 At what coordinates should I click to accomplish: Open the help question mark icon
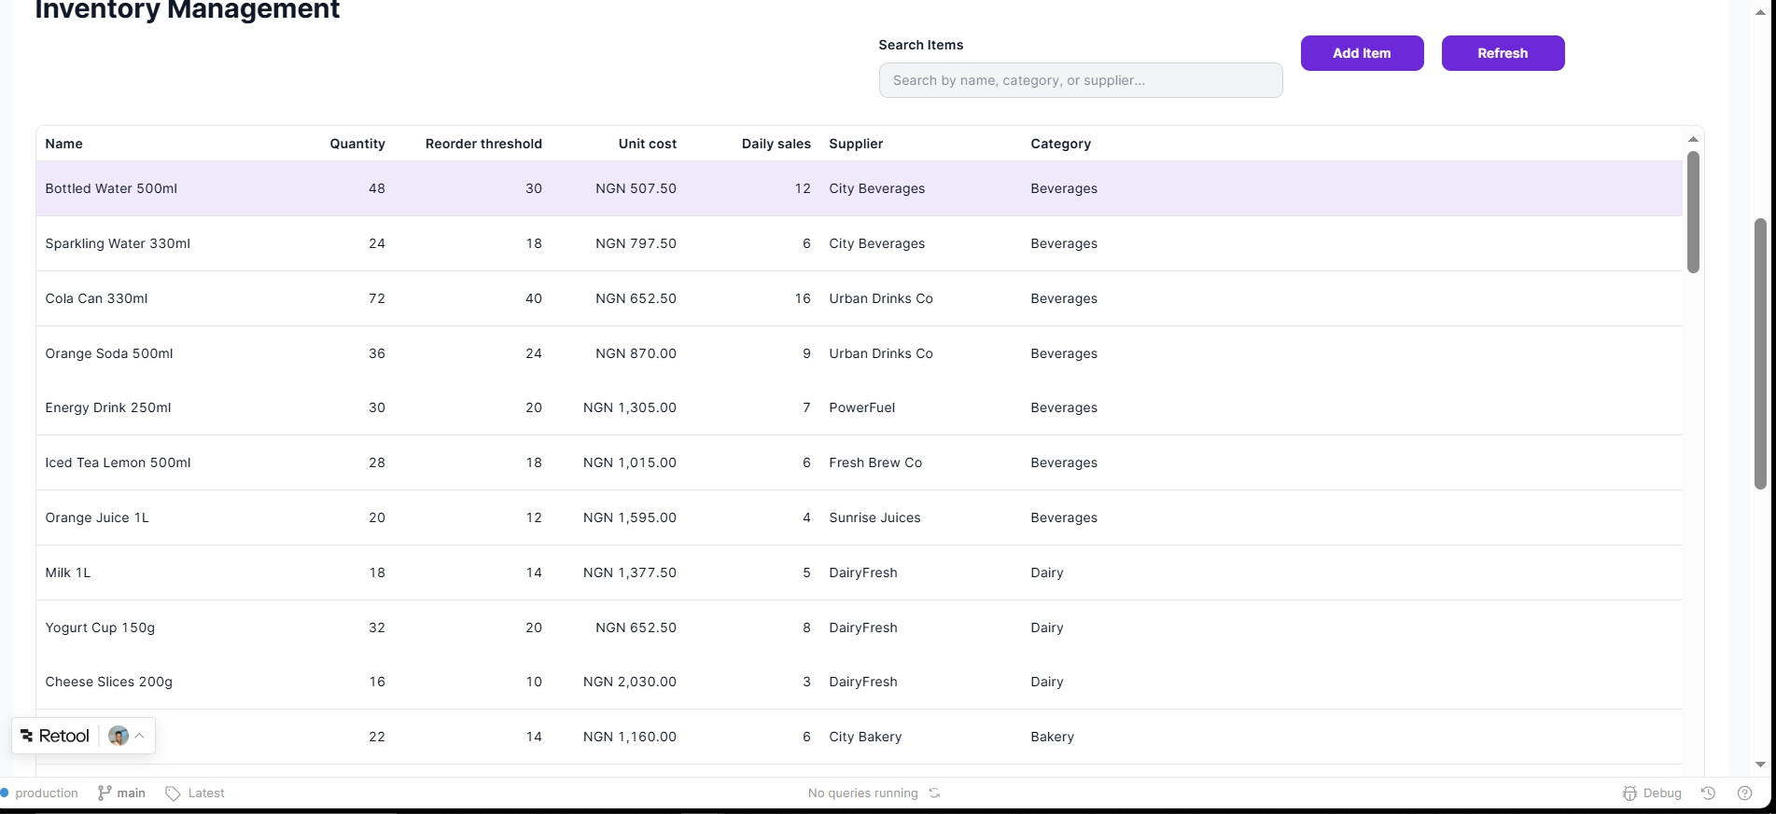[1744, 793]
